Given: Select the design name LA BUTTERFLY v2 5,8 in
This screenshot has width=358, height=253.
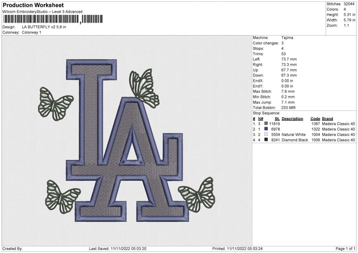Looking at the screenshot, I should pos(44,27).
